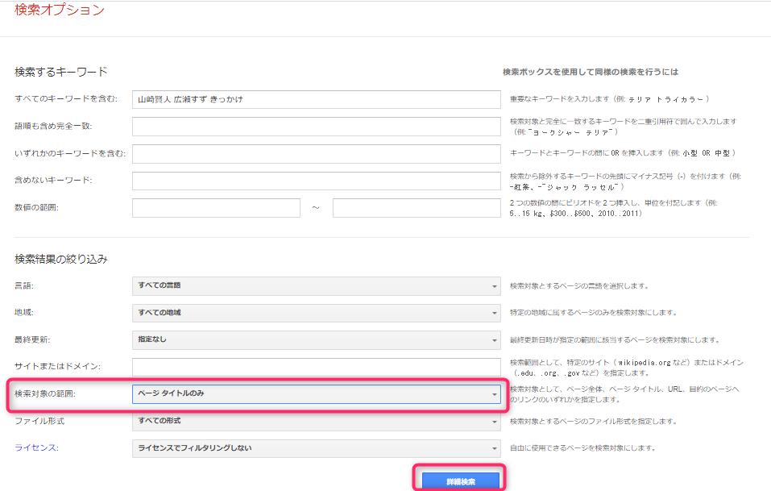Click the second 数値の範囲 box after the tilde
Image resolution: width=771 pixels, height=491 pixels.
[417, 207]
